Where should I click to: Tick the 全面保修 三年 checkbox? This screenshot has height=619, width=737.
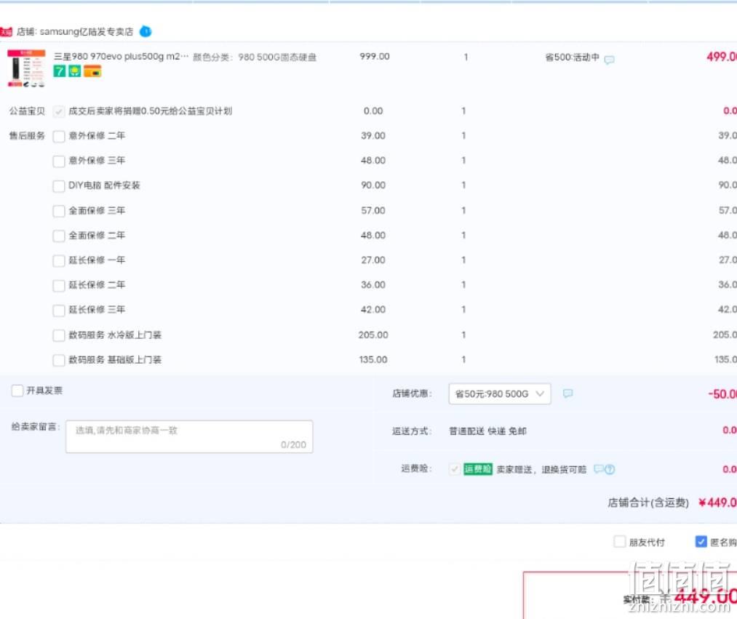pyautogui.click(x=59, y=211)
